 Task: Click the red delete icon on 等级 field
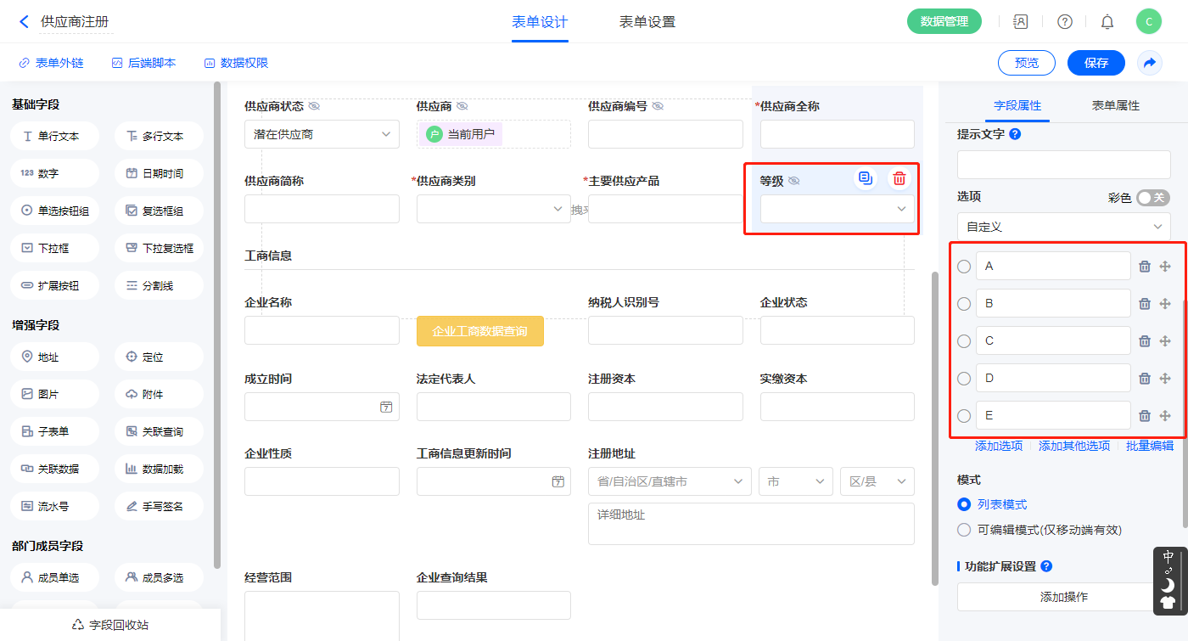point(899,178)
